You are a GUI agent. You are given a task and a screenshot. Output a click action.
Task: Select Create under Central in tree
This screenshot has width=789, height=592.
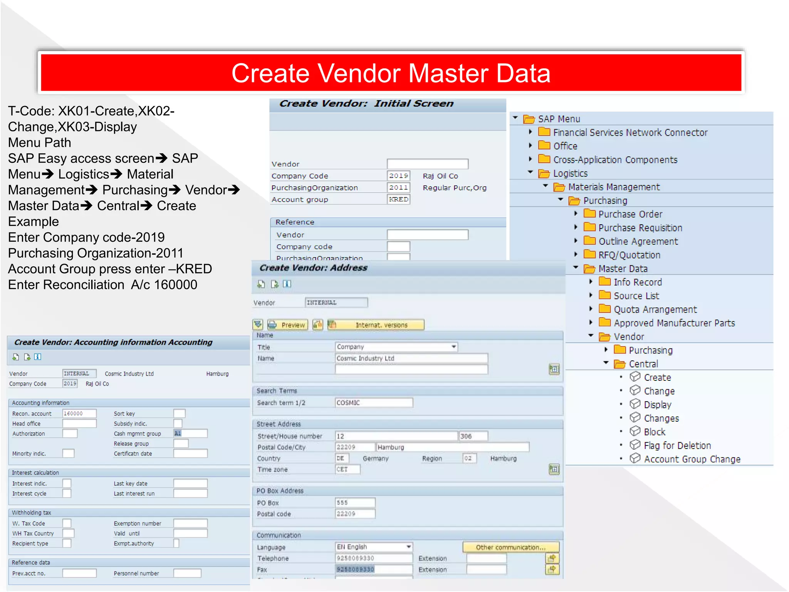pyautogui.click(x=657, y=377)
